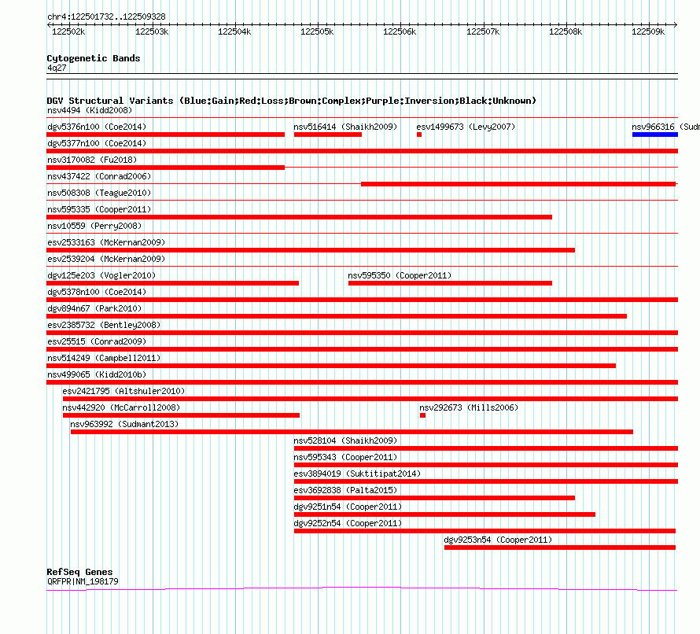Click the nsv3170082 (Fu2018) variant label
This screenshot has height=634, width=700.
(92, 160)
